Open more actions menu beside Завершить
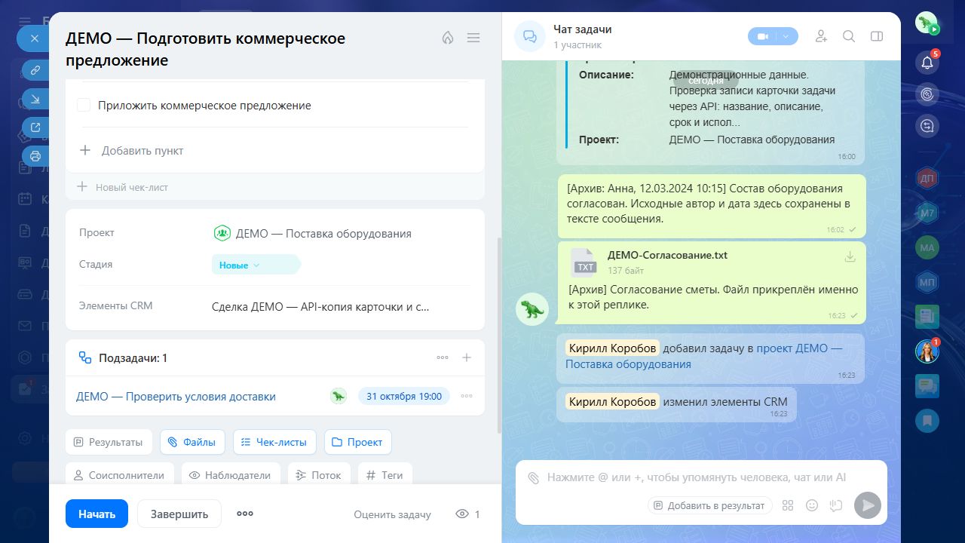The width and height of the screenshot is (965, 543). [245, 514]
